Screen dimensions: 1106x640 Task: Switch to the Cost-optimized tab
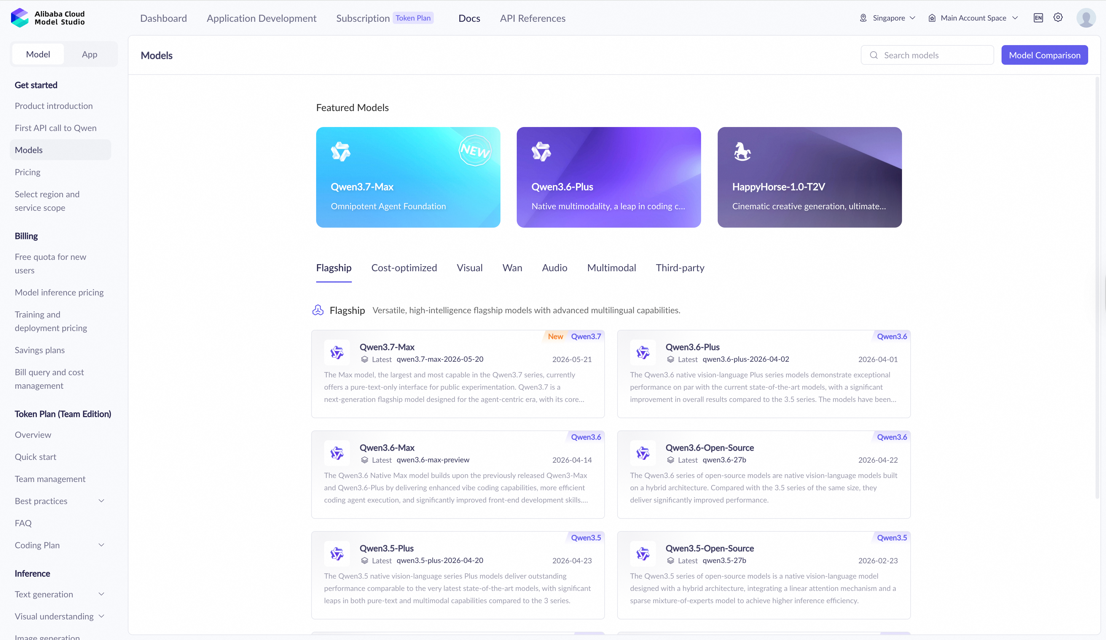pos(404,268)
